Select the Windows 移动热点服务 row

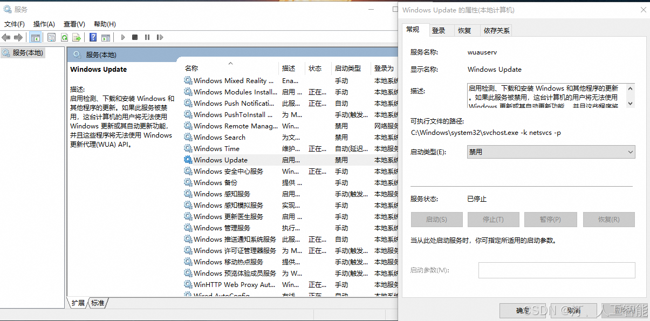pos(290,262)
